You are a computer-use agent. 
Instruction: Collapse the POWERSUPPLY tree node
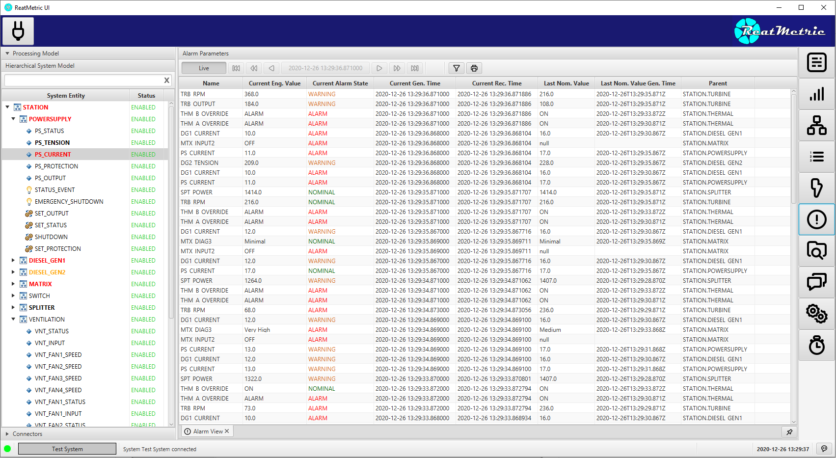pos(13,119)
